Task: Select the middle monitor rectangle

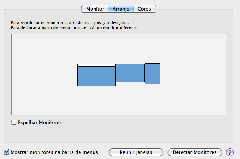Action: point(130,73)
